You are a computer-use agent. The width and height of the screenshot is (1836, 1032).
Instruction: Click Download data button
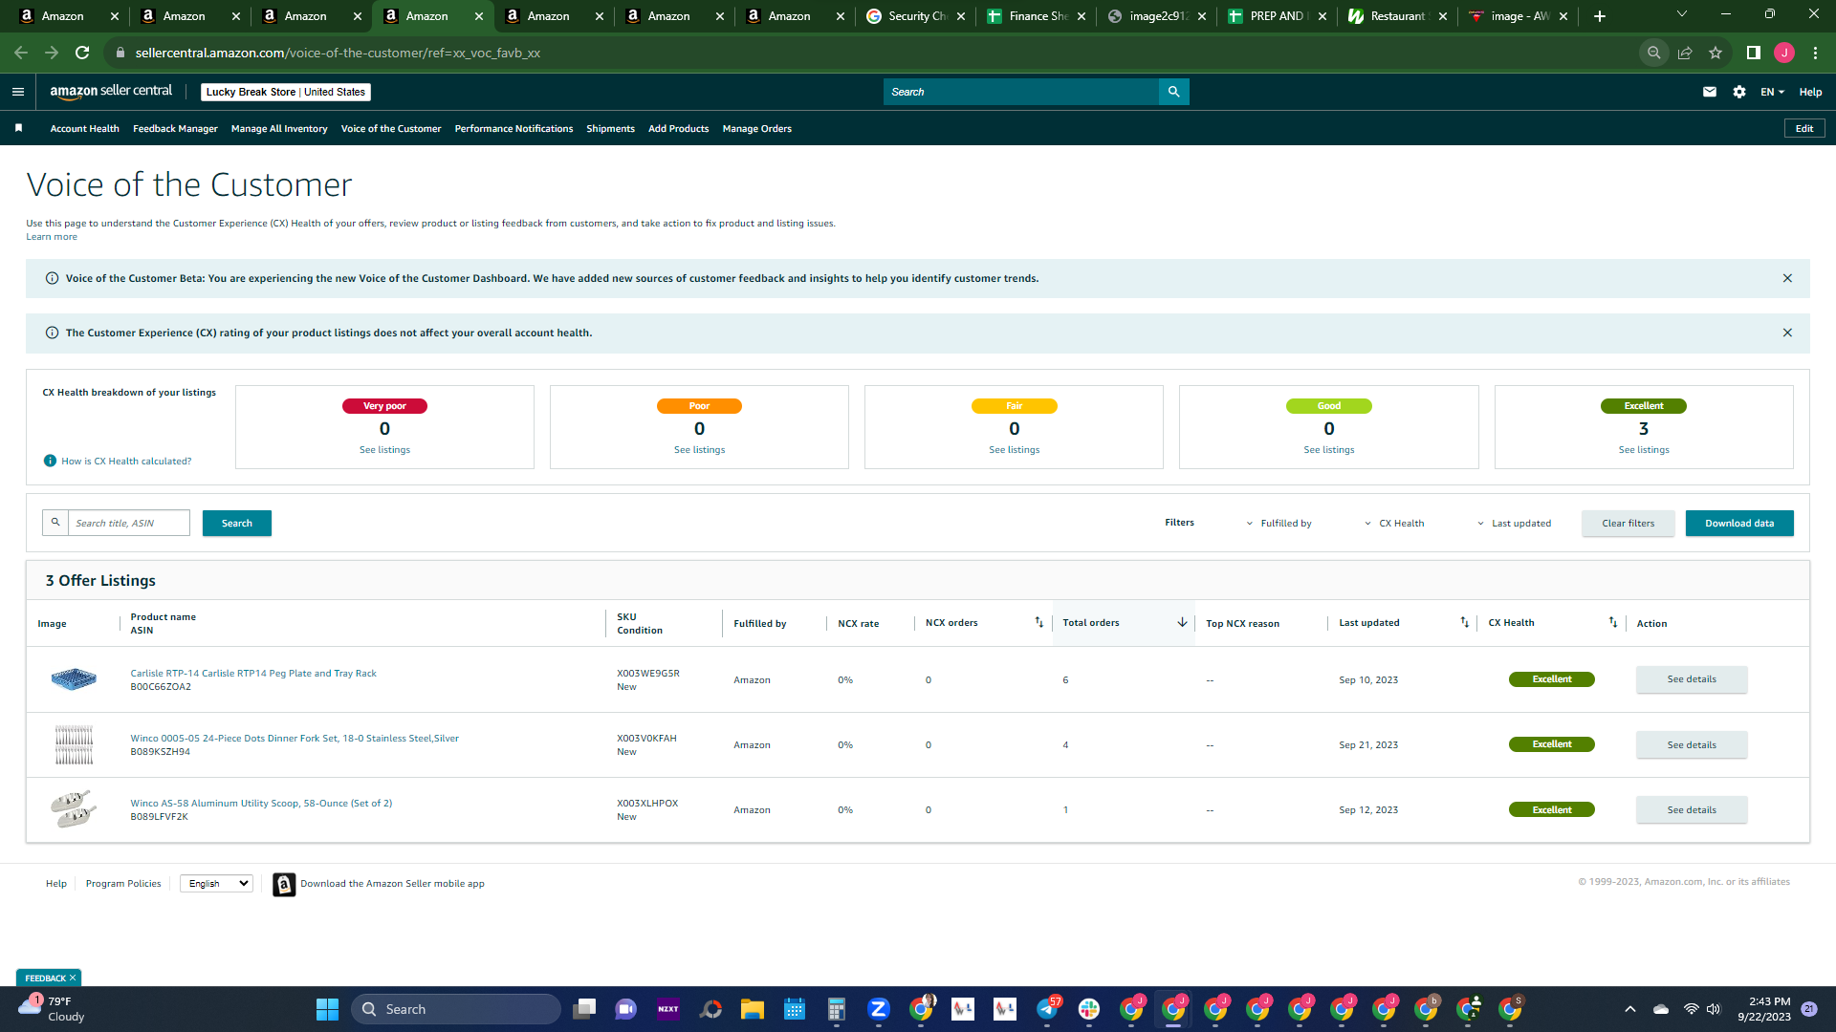[x=1739, y=523]
